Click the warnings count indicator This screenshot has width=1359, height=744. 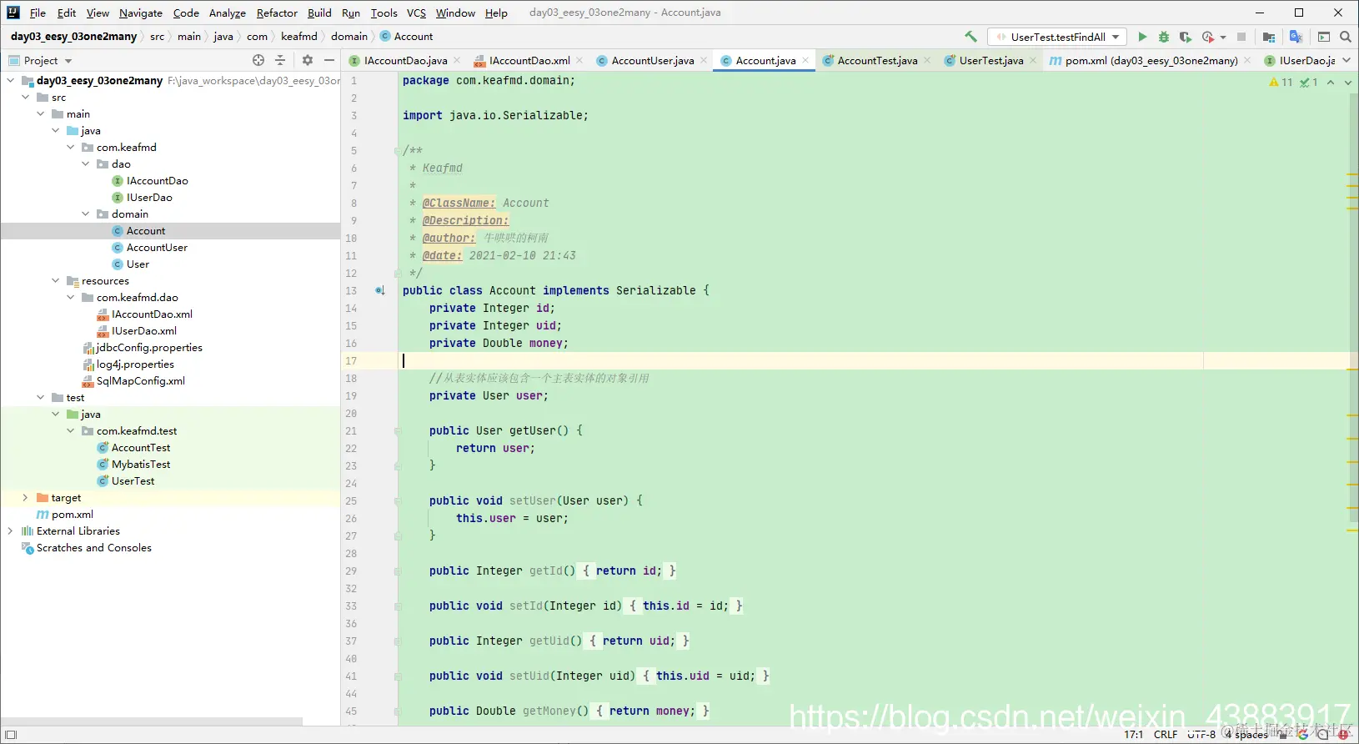(x=1281, y=82)
